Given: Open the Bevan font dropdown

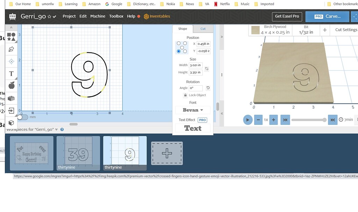Looking at the screenshot, I should (192, 109).
